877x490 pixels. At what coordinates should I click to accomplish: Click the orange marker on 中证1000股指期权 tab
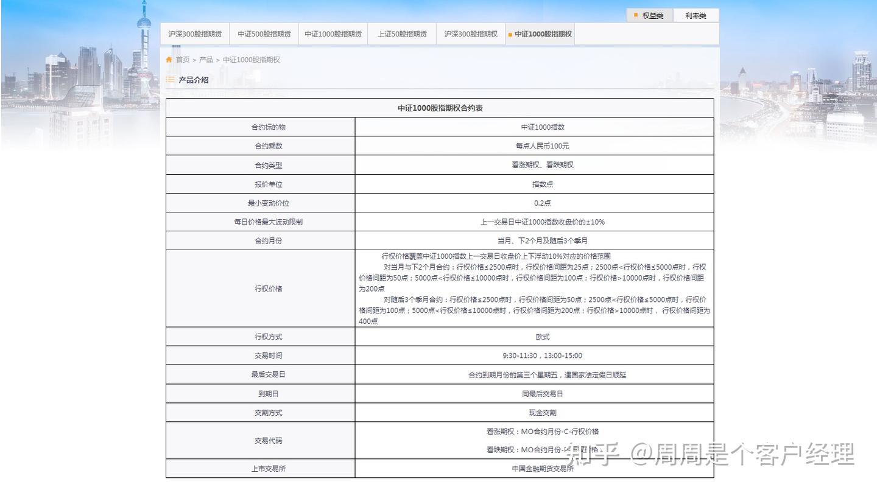510,34
